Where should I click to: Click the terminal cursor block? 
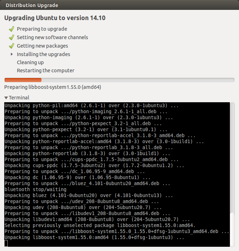pos(6,244)
